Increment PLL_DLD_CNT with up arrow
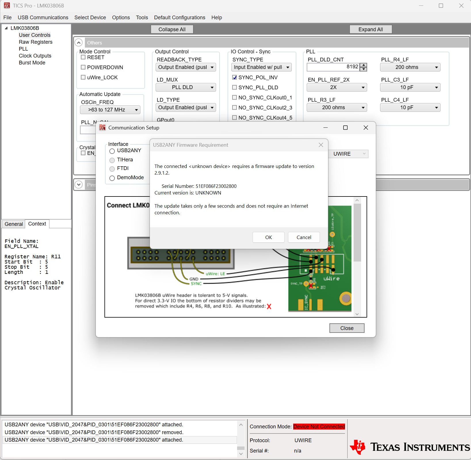Image resolution: width=471 pixels, height=460 pixels. click(x=364, y=65)
